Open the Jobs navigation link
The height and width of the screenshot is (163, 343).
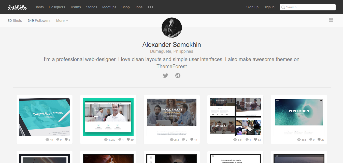click(139, 7)
